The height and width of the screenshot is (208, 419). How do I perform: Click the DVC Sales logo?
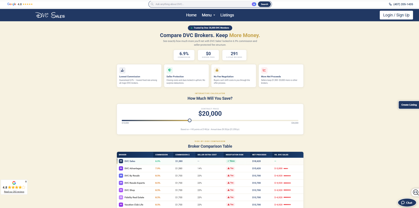[50, 15]
